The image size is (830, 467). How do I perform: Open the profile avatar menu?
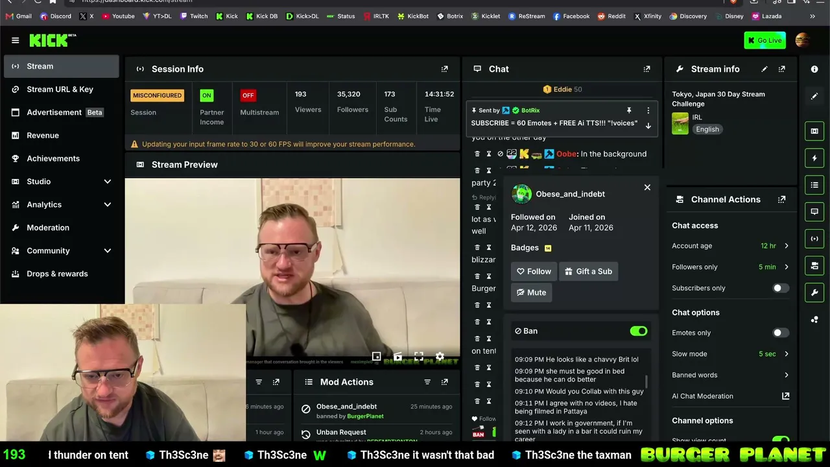[803, 40]
